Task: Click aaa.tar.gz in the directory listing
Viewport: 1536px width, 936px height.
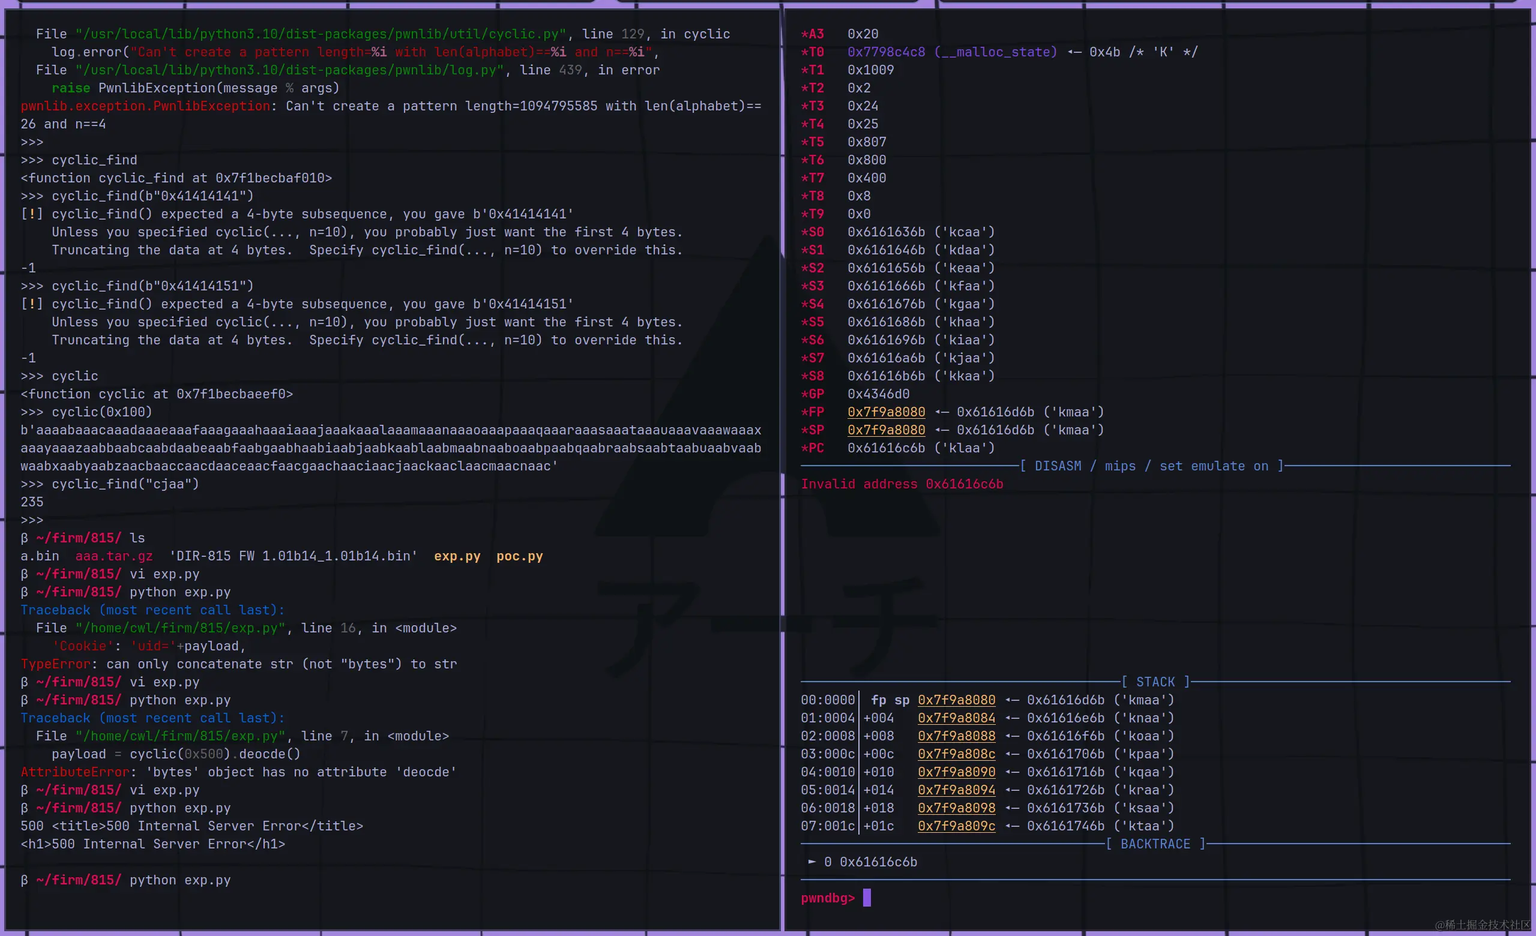Action: tap(114, 556)
